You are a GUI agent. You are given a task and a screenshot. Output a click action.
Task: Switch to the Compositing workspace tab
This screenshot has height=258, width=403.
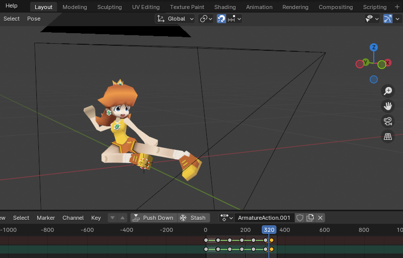click(335, 7)
